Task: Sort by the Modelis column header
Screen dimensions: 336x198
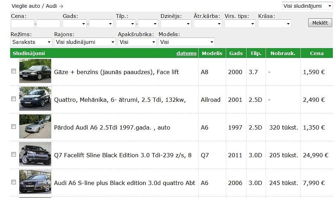Action: pos(212,53)
